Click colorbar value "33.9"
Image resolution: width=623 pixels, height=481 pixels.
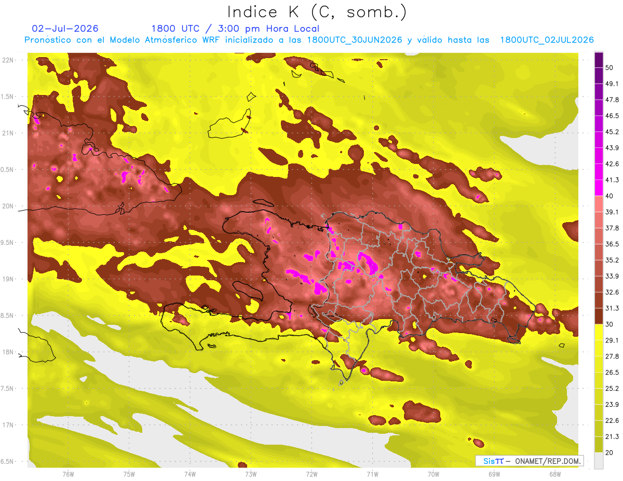click(x=612, y=276)
